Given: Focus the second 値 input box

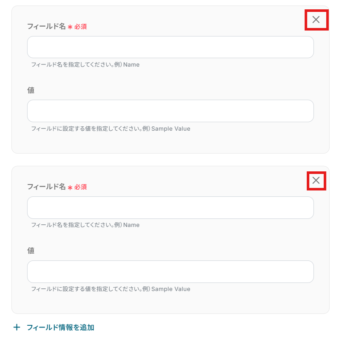Looking at the screenshot, I should click(170, 271).
